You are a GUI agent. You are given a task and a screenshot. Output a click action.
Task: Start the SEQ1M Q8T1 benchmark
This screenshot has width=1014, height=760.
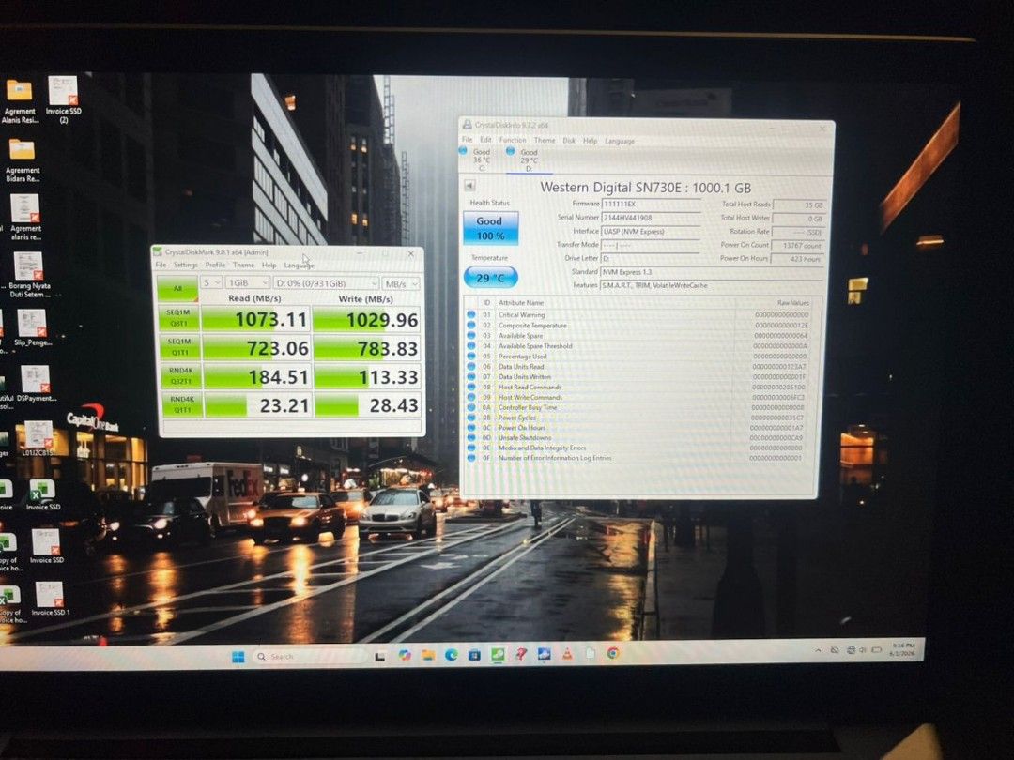[x=178, y=317]
